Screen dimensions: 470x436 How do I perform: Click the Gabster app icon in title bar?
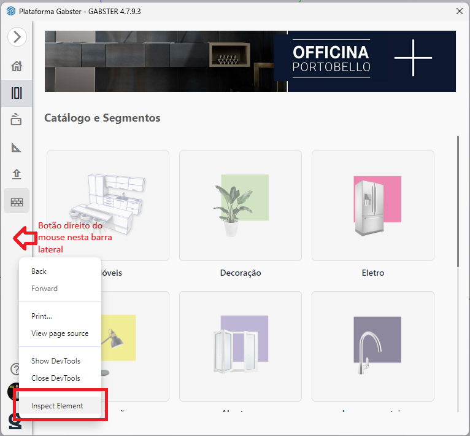tap(10, 10)
